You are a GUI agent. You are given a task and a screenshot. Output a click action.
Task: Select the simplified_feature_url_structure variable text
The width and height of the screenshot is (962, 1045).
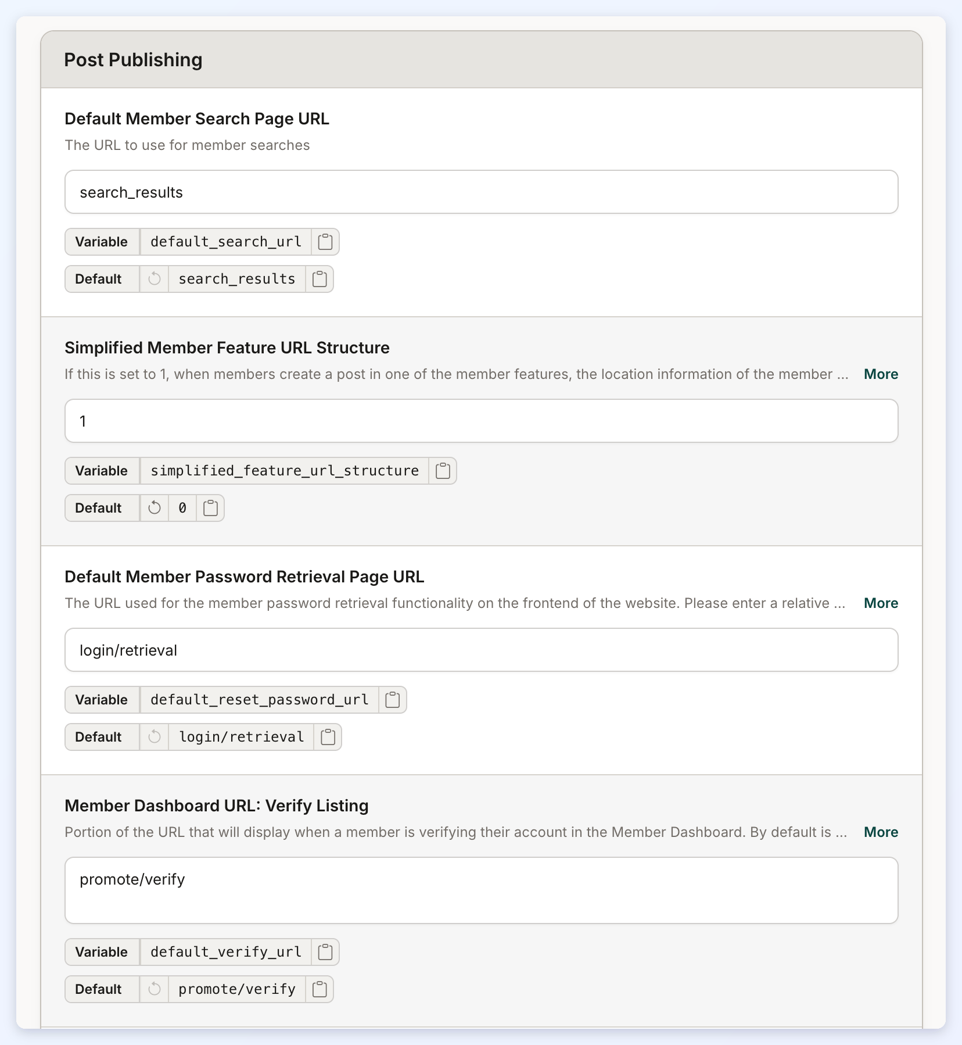pyautogui.click(x=285, y=471)
